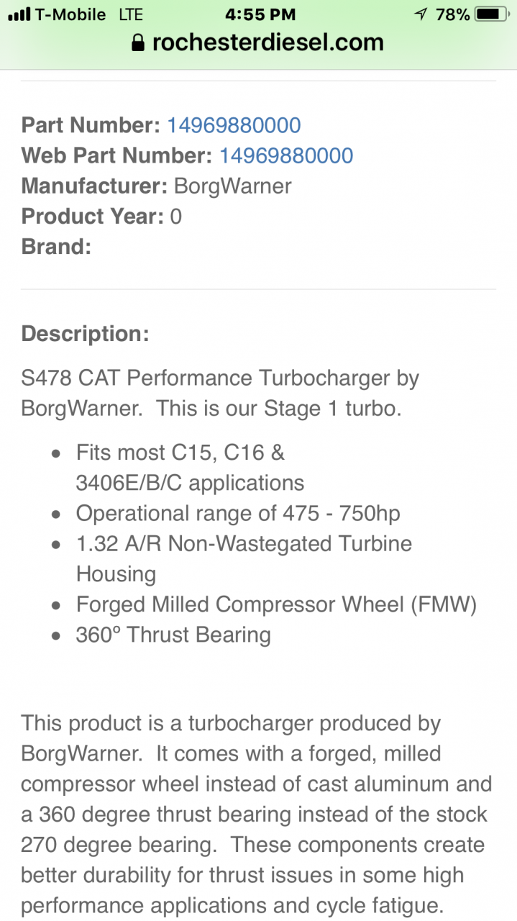Tap the T-Mobile carrier label

tap(70, 14)
